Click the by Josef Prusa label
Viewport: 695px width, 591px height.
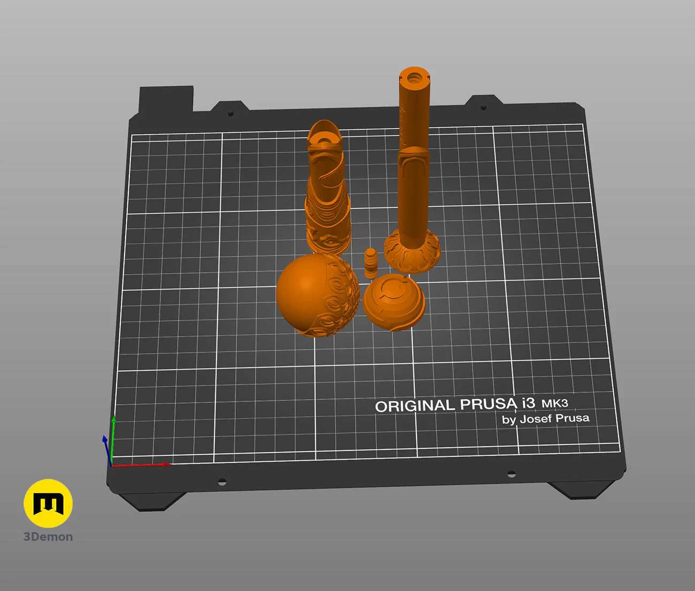(x=545, y=419)
